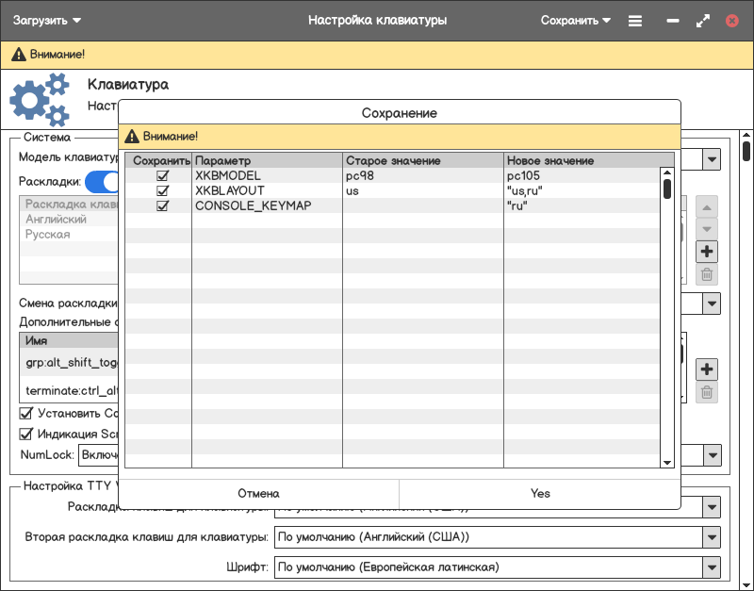
Task: Open the Шрифт font dropdown
Action: click(x=712, y=567)
